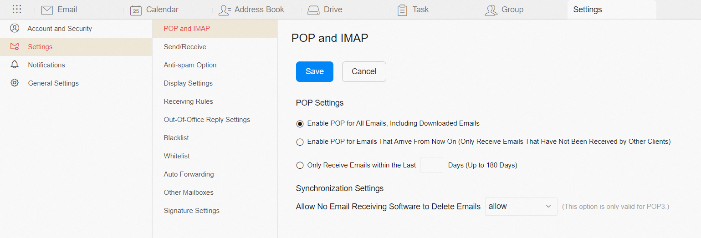Viewport: 701px width, 238px height.
Task: Click the 'only valid for POP3' note
Action: 615,207
